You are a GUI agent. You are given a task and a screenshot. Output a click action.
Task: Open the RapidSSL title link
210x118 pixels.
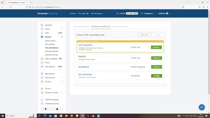(82, 57)
